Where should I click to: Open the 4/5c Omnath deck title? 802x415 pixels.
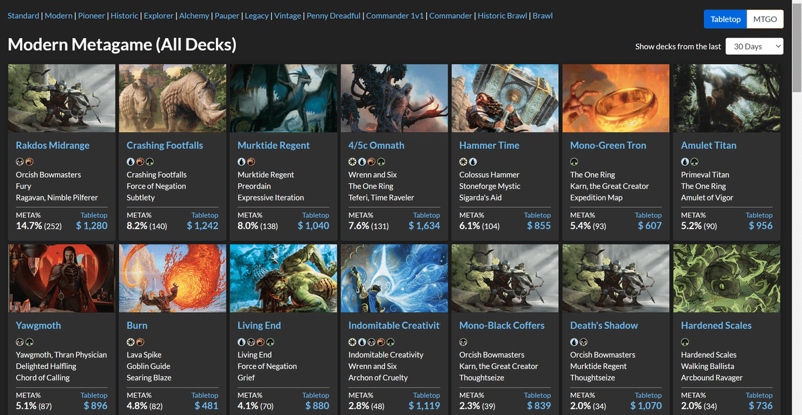(x=376, y=145)
